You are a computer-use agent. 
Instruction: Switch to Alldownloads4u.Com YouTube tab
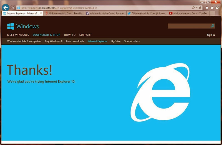coord(189,13)
